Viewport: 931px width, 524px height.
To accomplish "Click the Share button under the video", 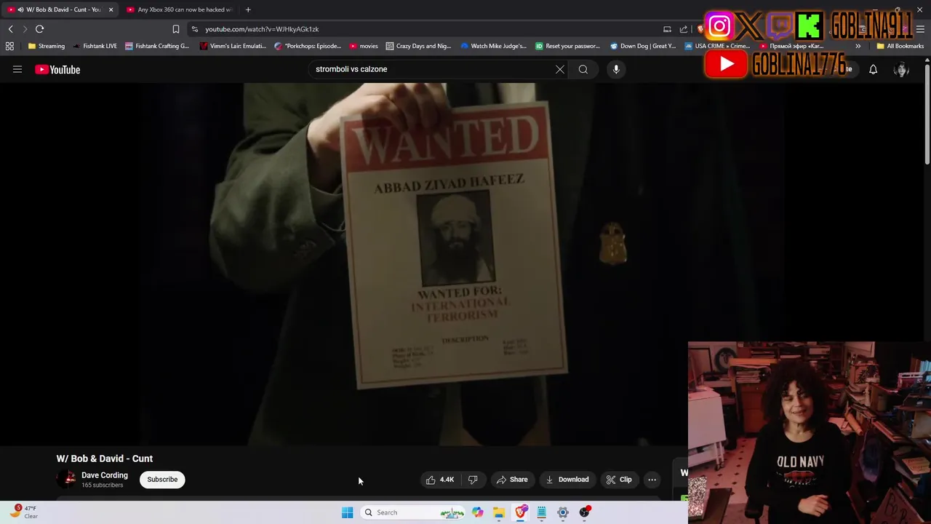I will [x=512, y=480].
